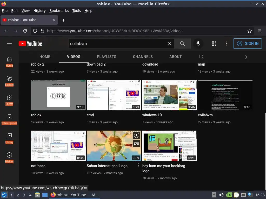Start voice search with the microphone
This screenshot has width=266, height=199.
(198, 44)
